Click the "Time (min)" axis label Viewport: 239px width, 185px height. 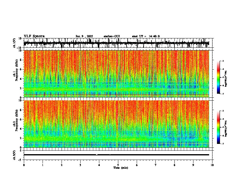coord(121,168)
